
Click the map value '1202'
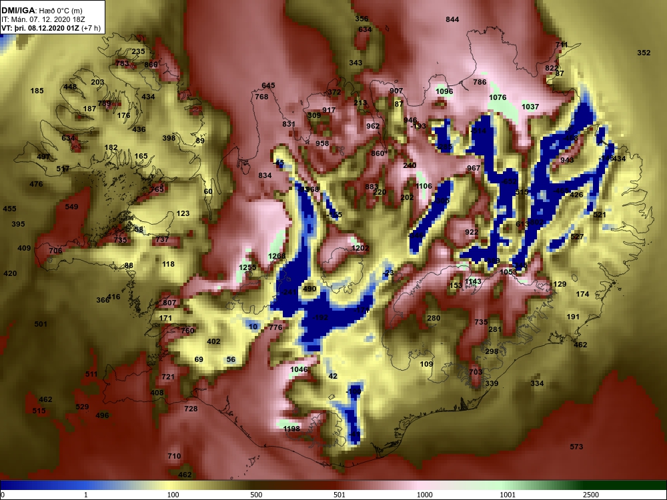[x=360, y=248]
